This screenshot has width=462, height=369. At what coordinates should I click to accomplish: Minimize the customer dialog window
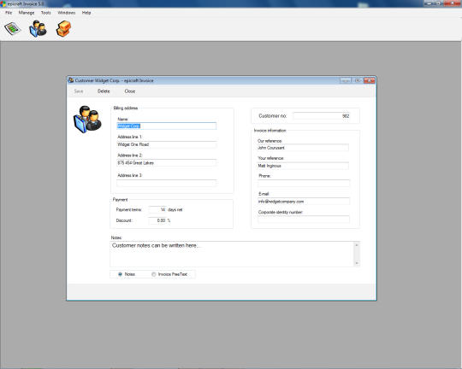346,80
